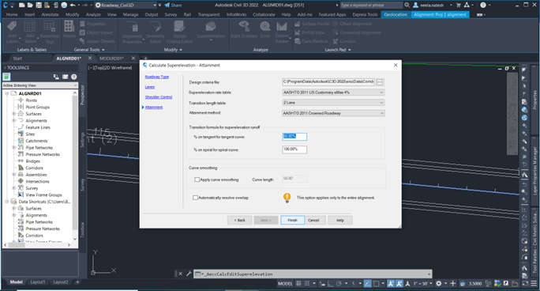Toggle the Automatically resolve overlap checkbox
The width and height of the screenshot is (540, 291).
pos(195,198)
